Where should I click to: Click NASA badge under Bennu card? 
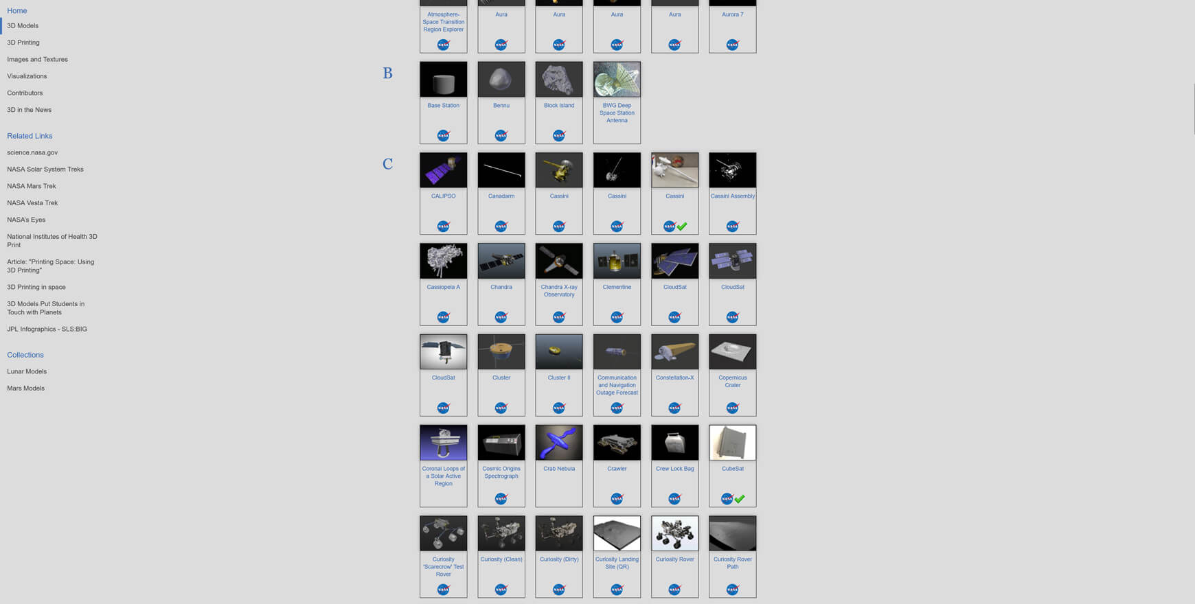point(501,135)
